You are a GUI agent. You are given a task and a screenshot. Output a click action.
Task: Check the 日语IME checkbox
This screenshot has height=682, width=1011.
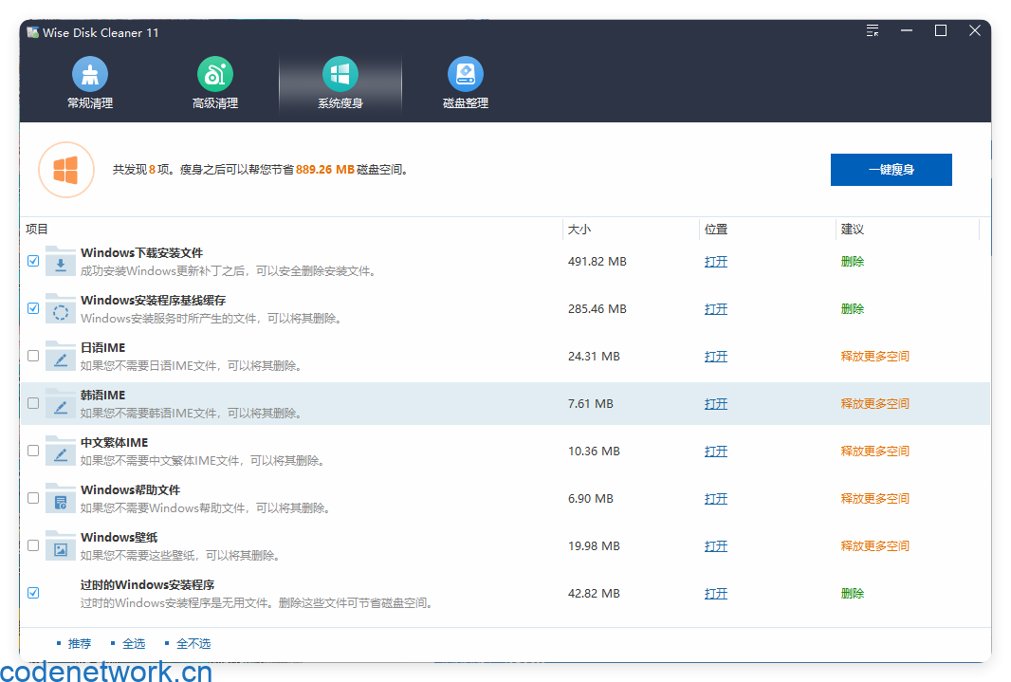33,356
